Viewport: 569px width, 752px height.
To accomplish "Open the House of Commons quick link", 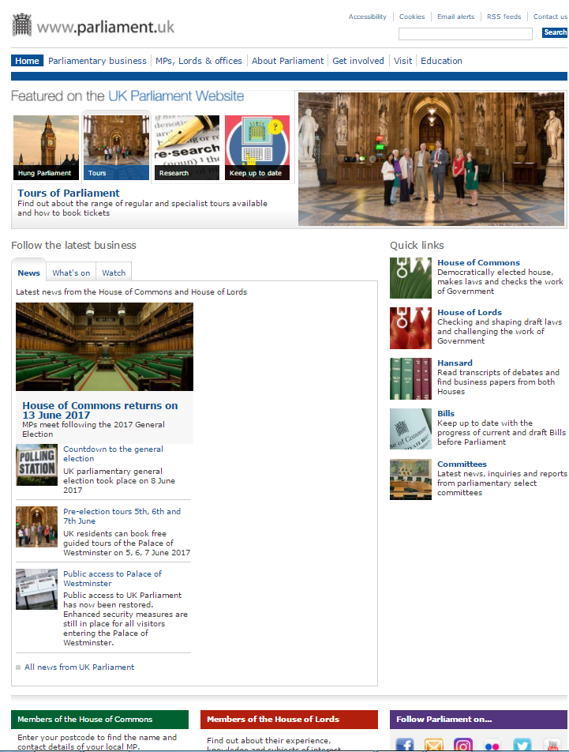I will 478,262.
